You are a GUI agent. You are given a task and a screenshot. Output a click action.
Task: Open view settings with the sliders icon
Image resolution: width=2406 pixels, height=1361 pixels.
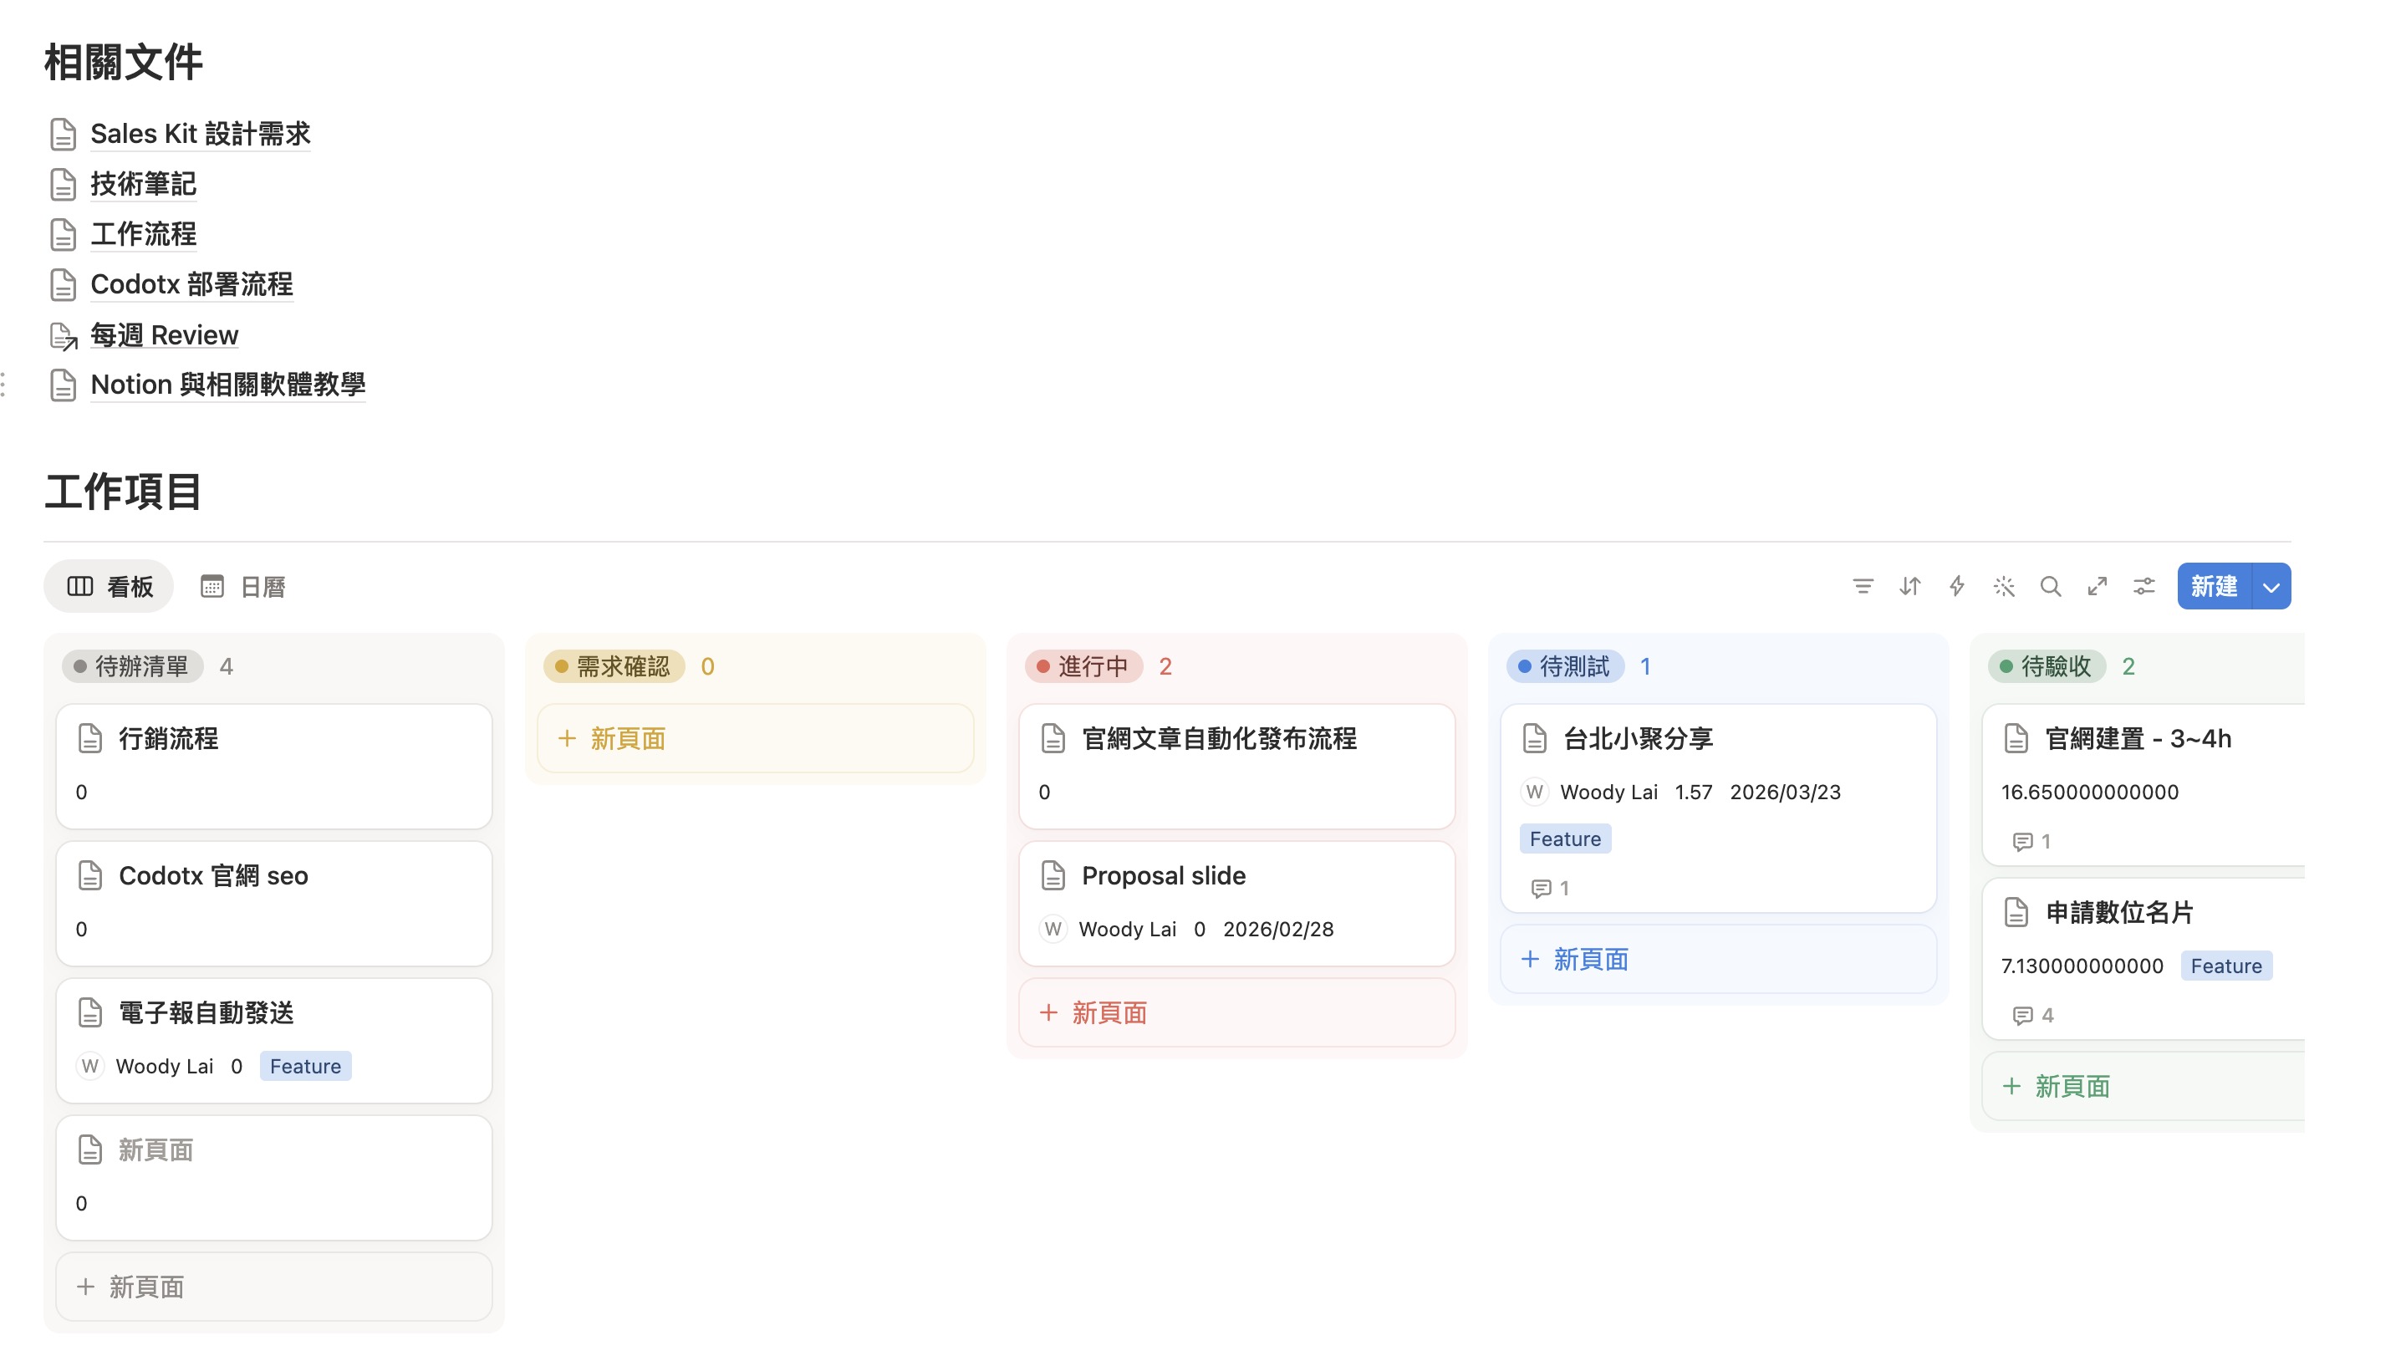[x=2144, y=586]
